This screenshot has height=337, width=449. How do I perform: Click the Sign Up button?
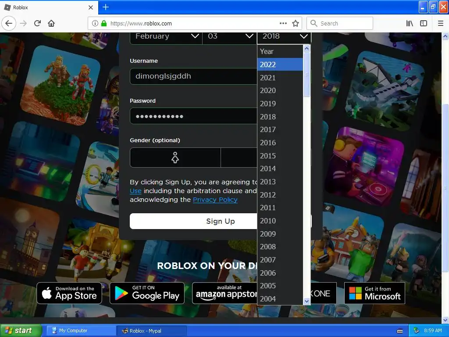pyautogui.click(x=220, y=221)
